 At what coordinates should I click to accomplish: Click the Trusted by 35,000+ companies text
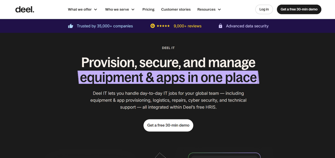coord(105,26)
